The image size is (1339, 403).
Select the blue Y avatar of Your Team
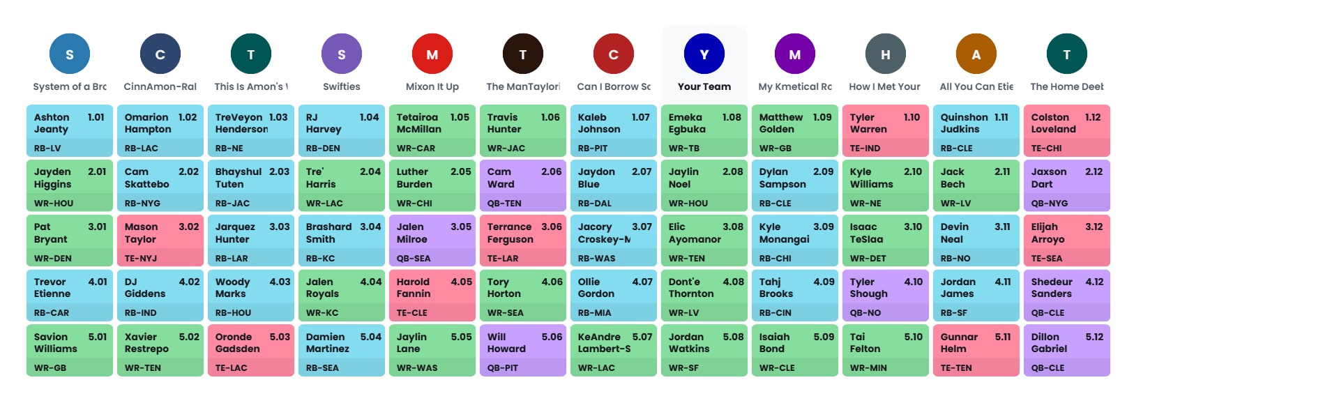click(x=704, y=54)
